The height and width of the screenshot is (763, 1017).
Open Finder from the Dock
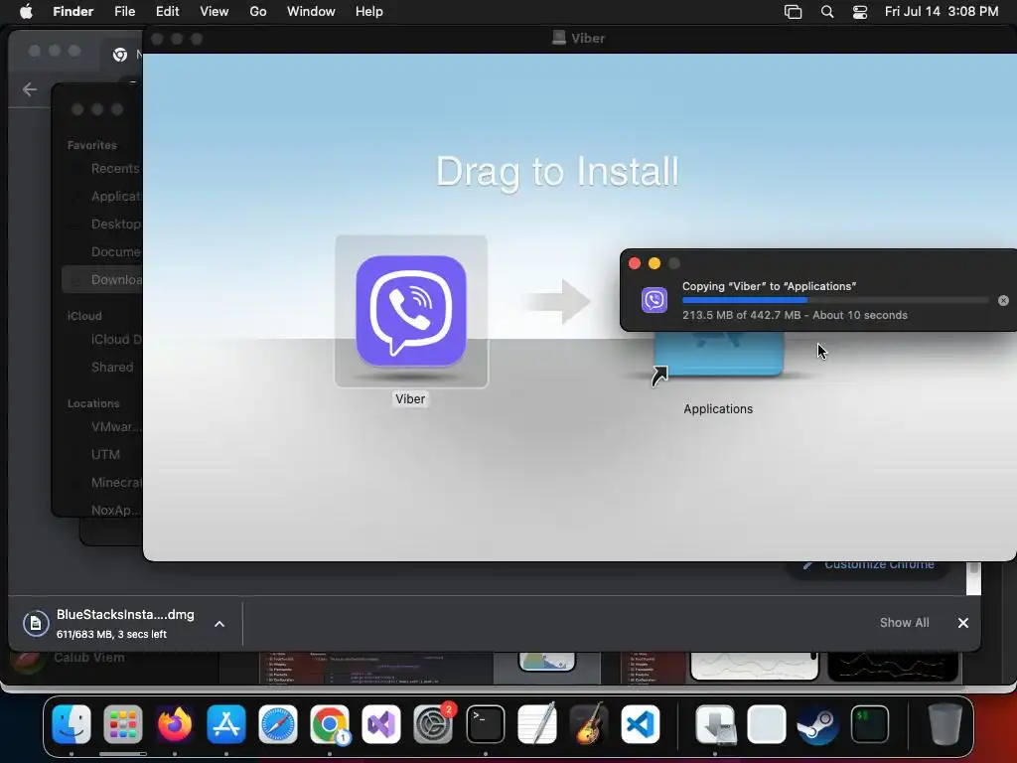pyautogui.click(x=72, y=724)
